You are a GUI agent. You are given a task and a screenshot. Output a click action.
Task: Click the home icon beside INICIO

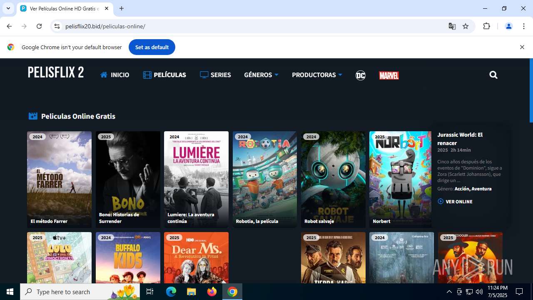pyautogui.click(x=104, y=75)
